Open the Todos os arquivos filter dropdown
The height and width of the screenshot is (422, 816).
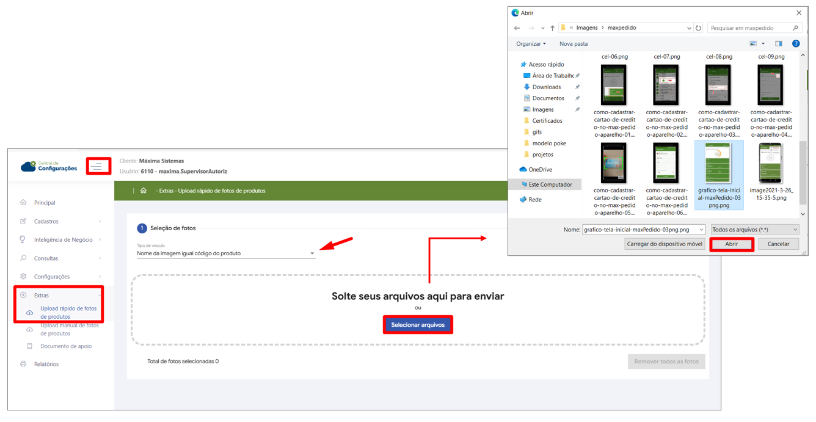click(755, 230)
